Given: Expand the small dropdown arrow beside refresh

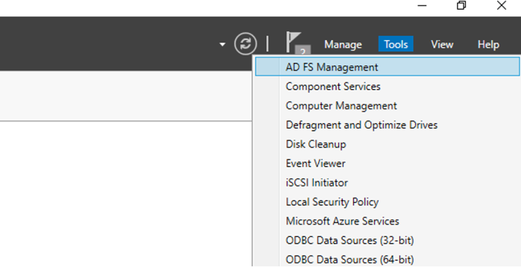Looking at the screenshot, I should (223, 45).
